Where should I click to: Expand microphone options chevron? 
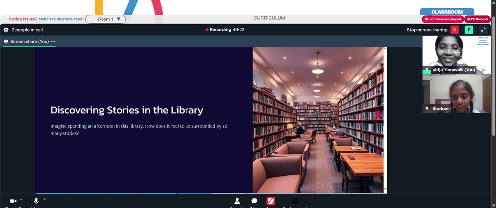pyautogui.click(x=44, y=199)
